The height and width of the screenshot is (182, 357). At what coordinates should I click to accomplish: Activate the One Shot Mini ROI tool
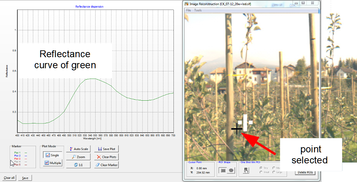point(246,170)
